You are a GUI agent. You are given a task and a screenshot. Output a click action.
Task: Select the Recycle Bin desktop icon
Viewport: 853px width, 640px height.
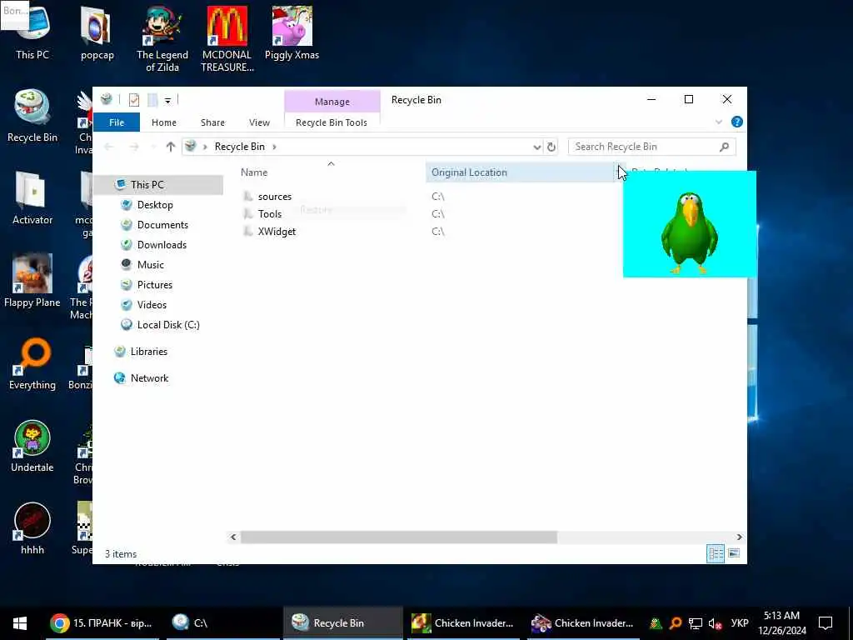(x=32, y=116)
